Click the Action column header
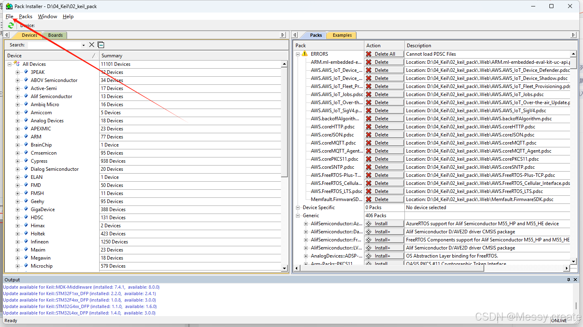 (x=384, y=45)
